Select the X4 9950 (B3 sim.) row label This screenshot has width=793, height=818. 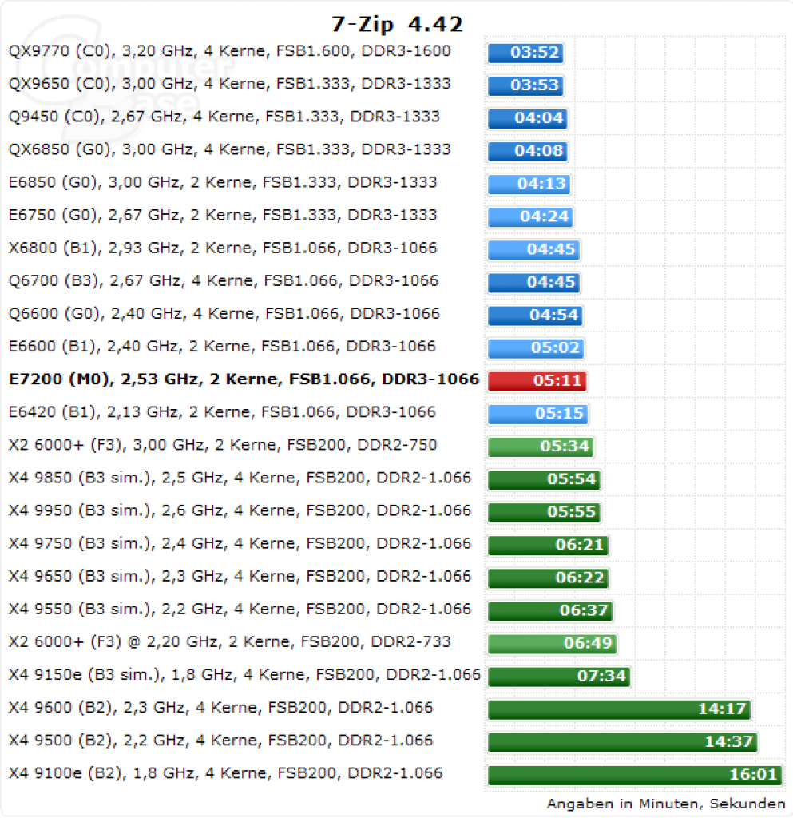tap(240, 511)
